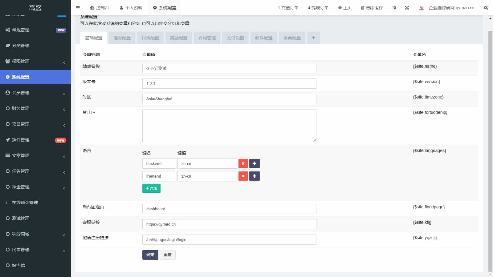Click the 站点名称 input field
Viewport: 493px width, 277px height.
point(229,68)
